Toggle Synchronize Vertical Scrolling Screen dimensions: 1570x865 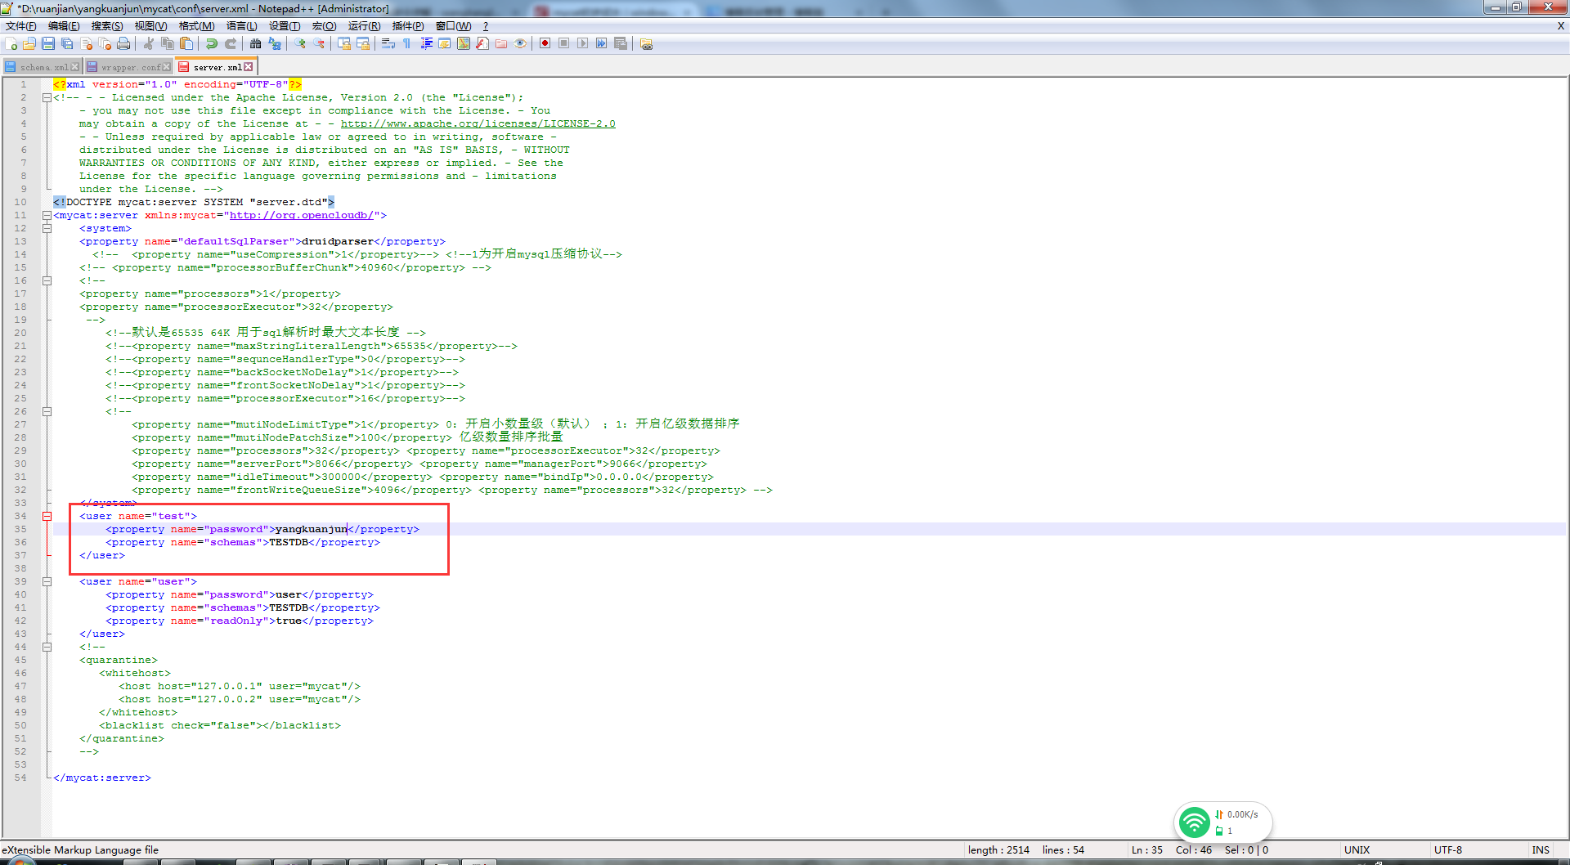tap(344, 43)
